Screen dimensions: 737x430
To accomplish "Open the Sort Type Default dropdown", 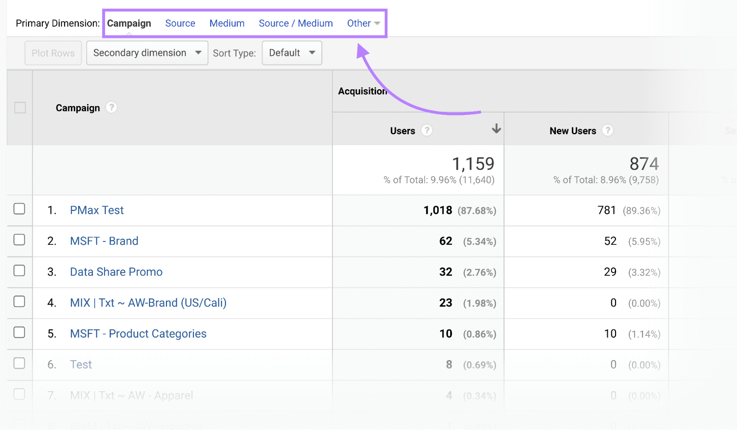I will tap(292, 53).
